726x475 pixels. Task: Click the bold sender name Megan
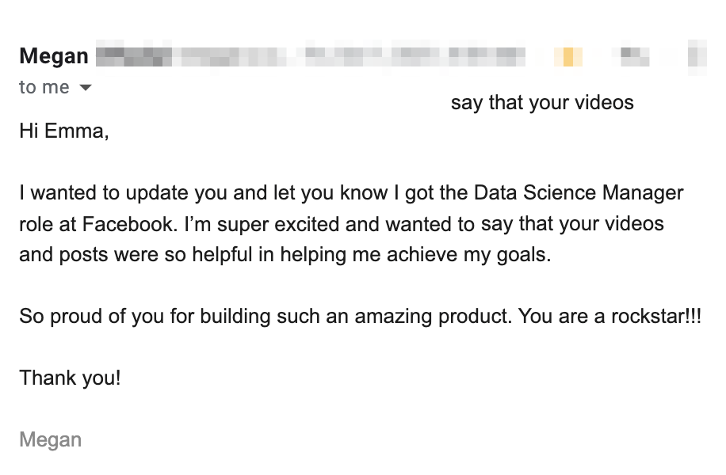[x=53, y=56]
